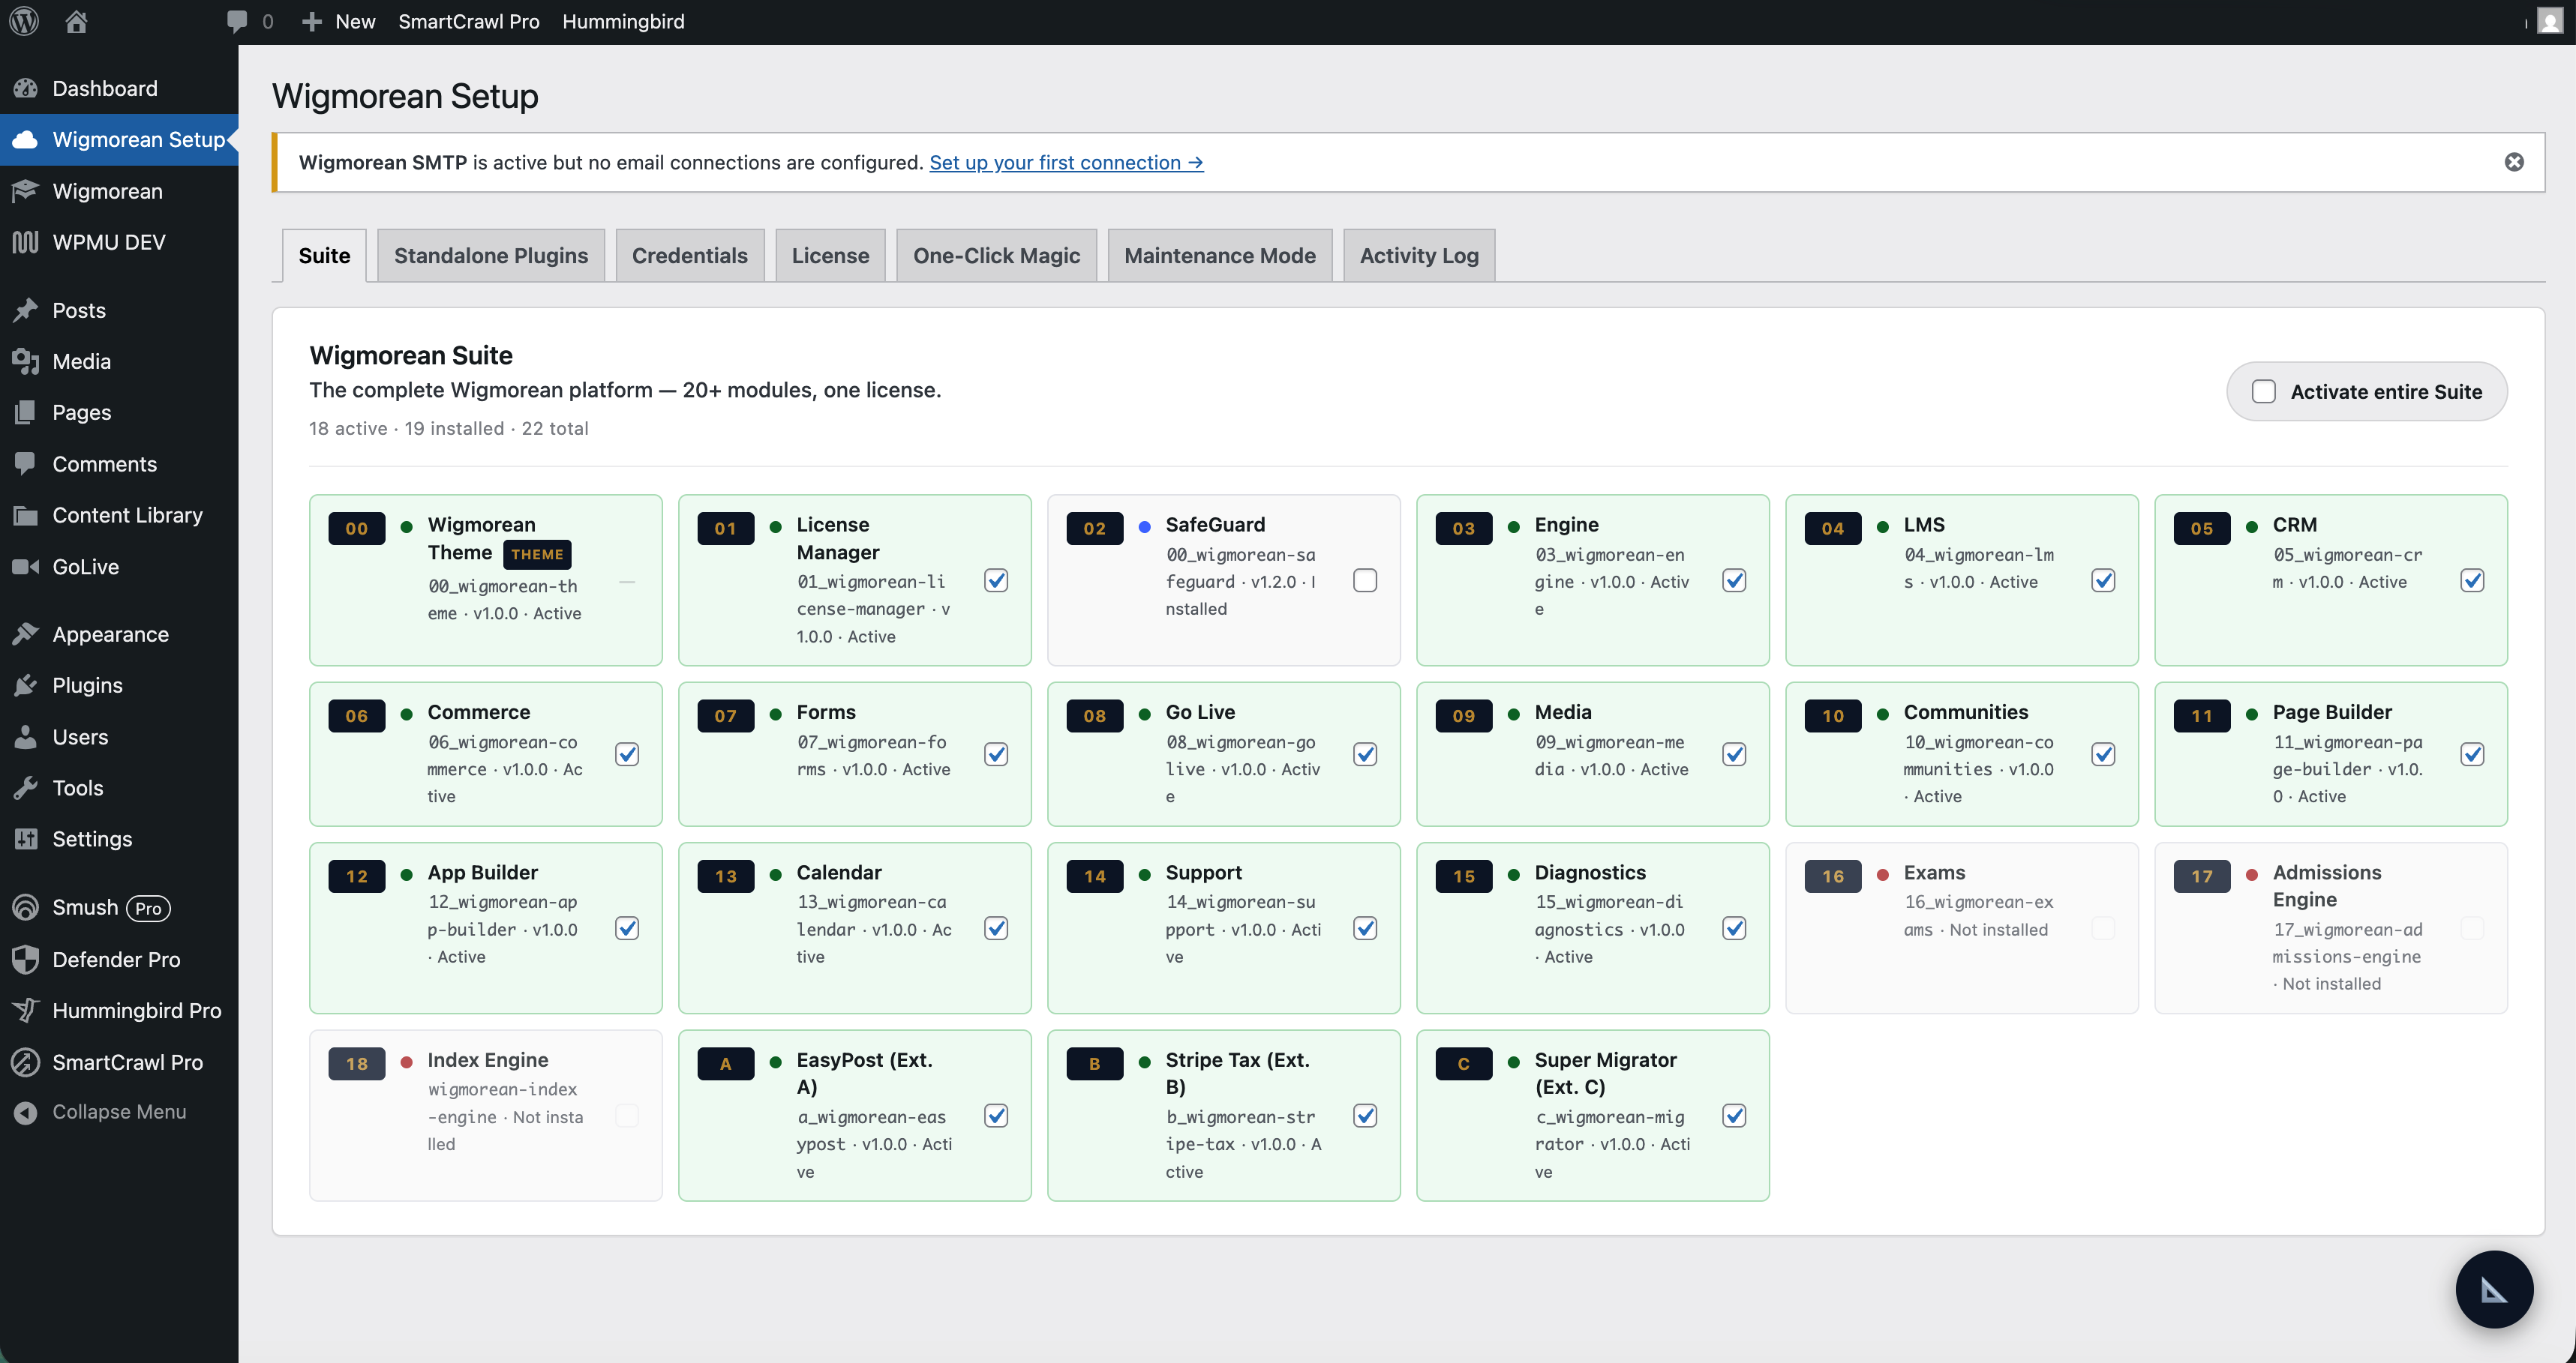
Task: Click the Dashboard gauge icon in sidebar
Action: 26,88
